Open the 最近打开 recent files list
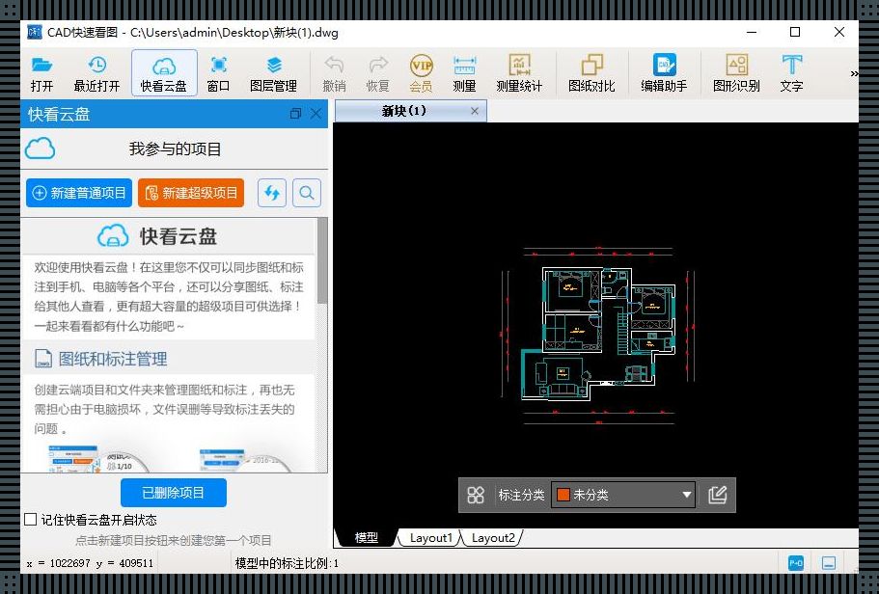Screen dimensions: 879x594 [x=97, y=73]
